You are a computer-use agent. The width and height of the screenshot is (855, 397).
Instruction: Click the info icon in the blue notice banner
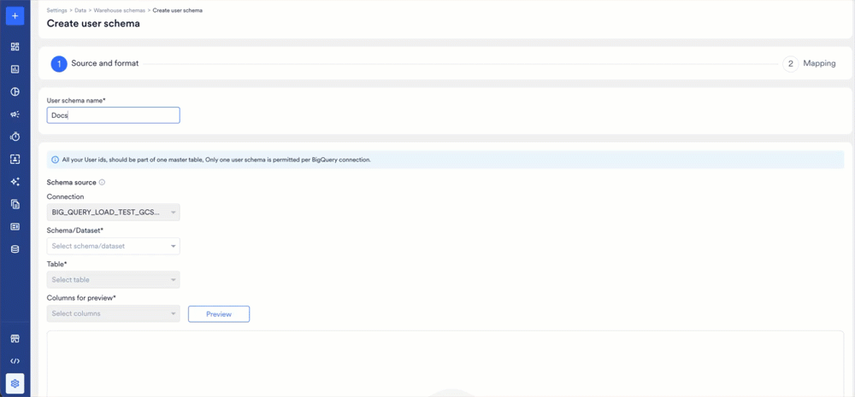coord(55,161)
